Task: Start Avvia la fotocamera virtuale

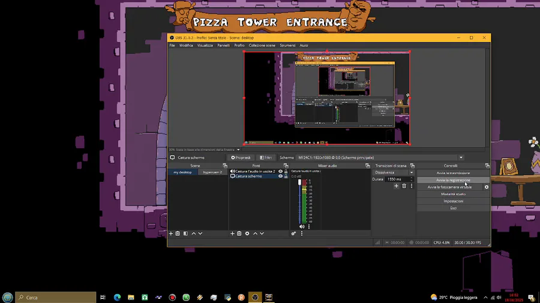Action: pos(450,187)
